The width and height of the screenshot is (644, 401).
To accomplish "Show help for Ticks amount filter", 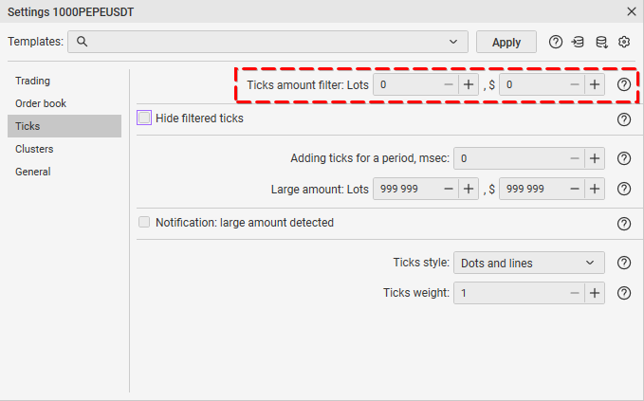I will (x=624, y=84).
